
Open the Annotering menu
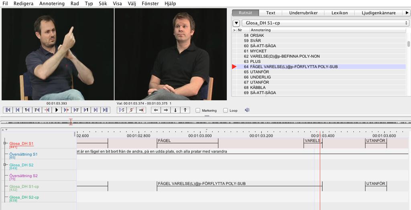tap(52, 3)
